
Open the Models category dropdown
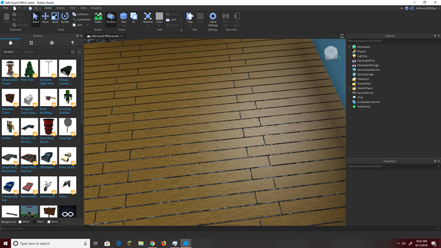click(11, 52)
